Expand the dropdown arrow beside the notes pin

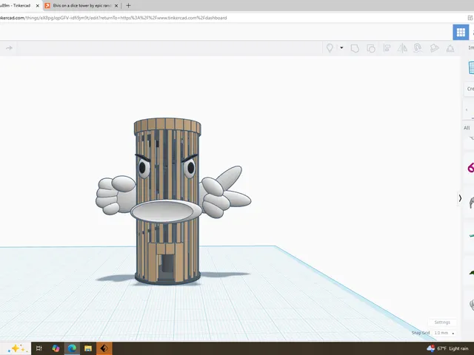[x=341, y=47]
